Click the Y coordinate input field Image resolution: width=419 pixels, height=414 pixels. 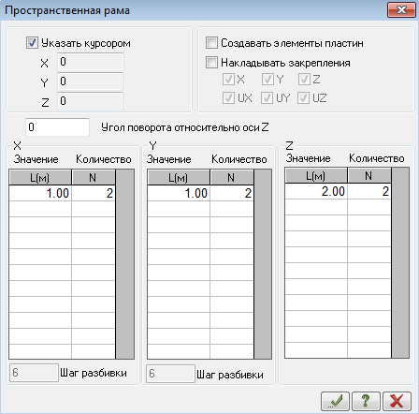pos(91,81)
